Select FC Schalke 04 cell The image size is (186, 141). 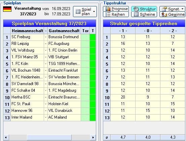coord(27,91)
